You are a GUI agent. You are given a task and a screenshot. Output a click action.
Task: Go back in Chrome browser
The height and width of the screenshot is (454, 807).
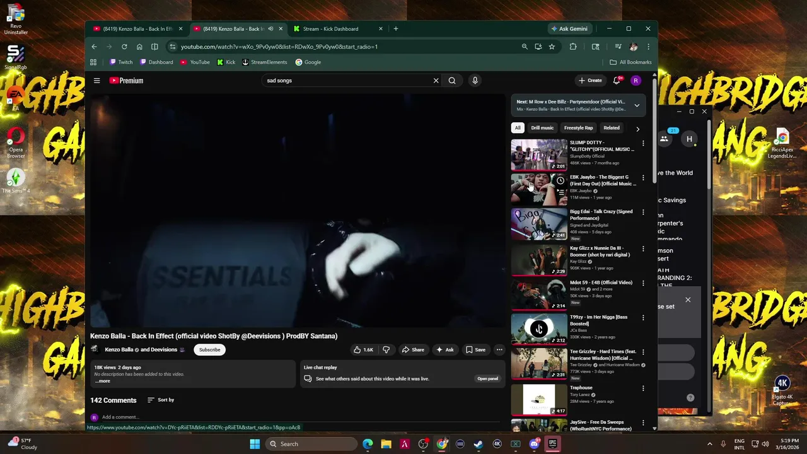coord(94,47)
